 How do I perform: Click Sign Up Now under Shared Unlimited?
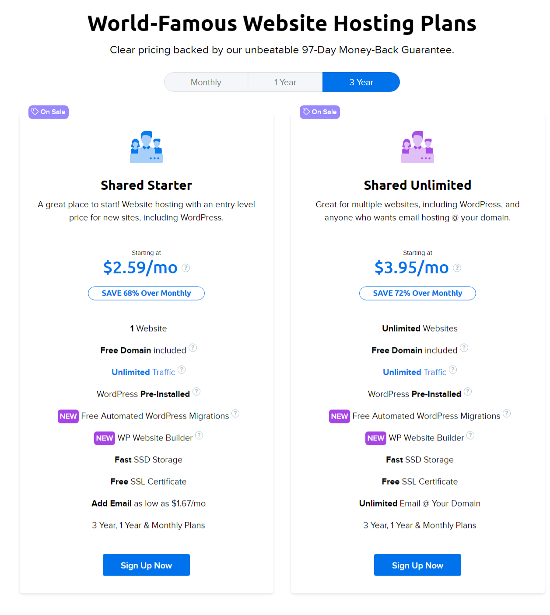tap(417, 565)
